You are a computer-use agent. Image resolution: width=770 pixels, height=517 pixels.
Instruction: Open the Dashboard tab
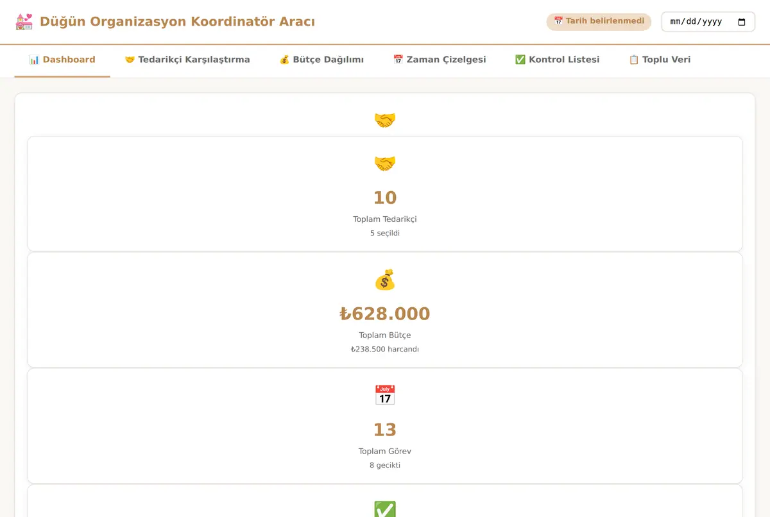62,60
